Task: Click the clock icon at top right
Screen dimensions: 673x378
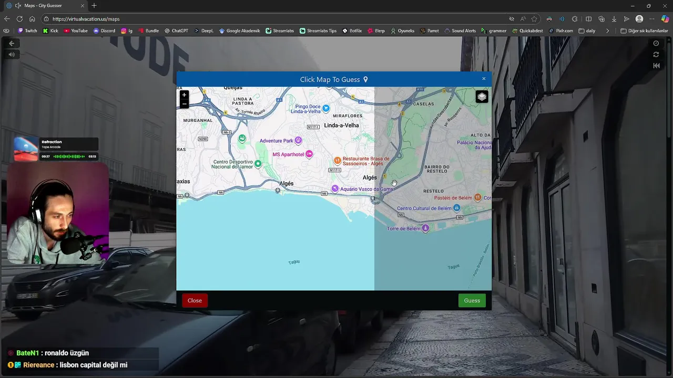Action: pos(656,44)
